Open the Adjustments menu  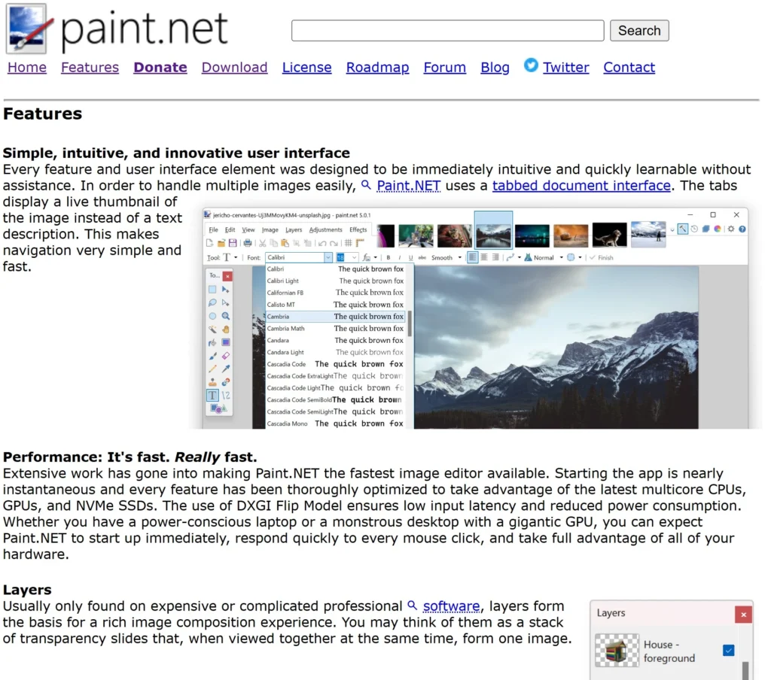click(325, 229)
